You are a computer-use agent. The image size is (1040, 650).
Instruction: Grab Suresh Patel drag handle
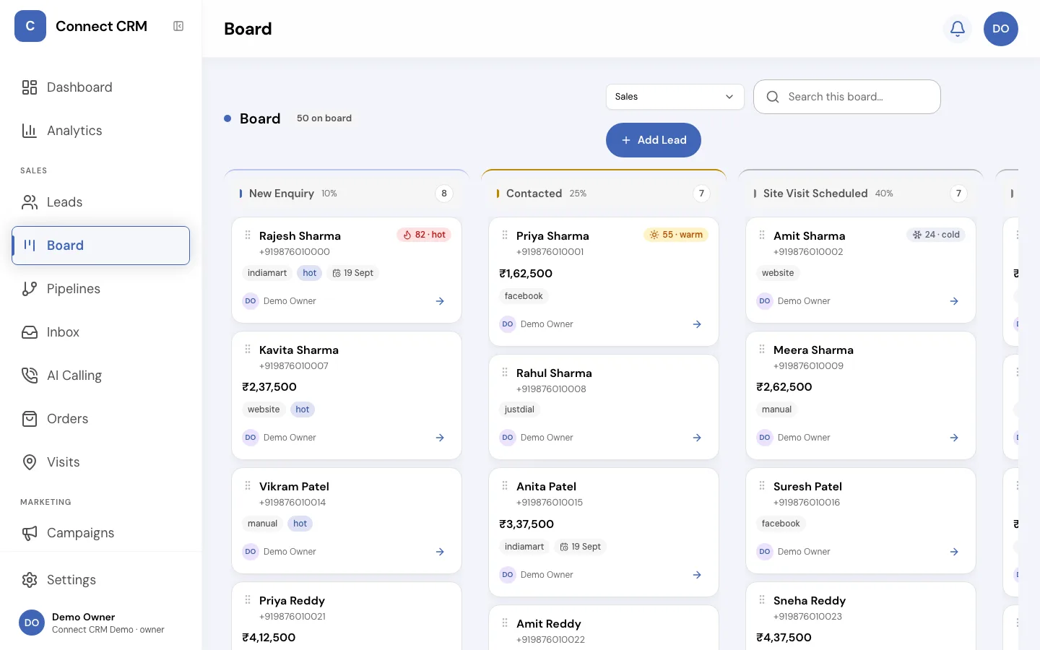click(762, 485)
